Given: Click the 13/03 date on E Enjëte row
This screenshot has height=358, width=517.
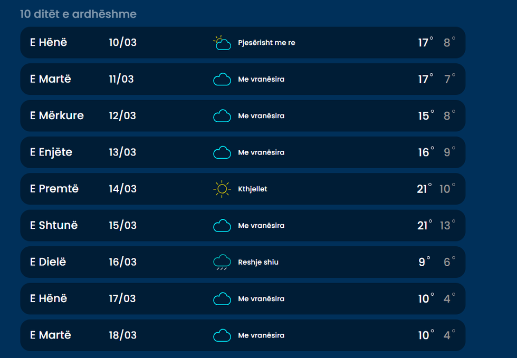Looking at the screenshot, I should 122,152.
